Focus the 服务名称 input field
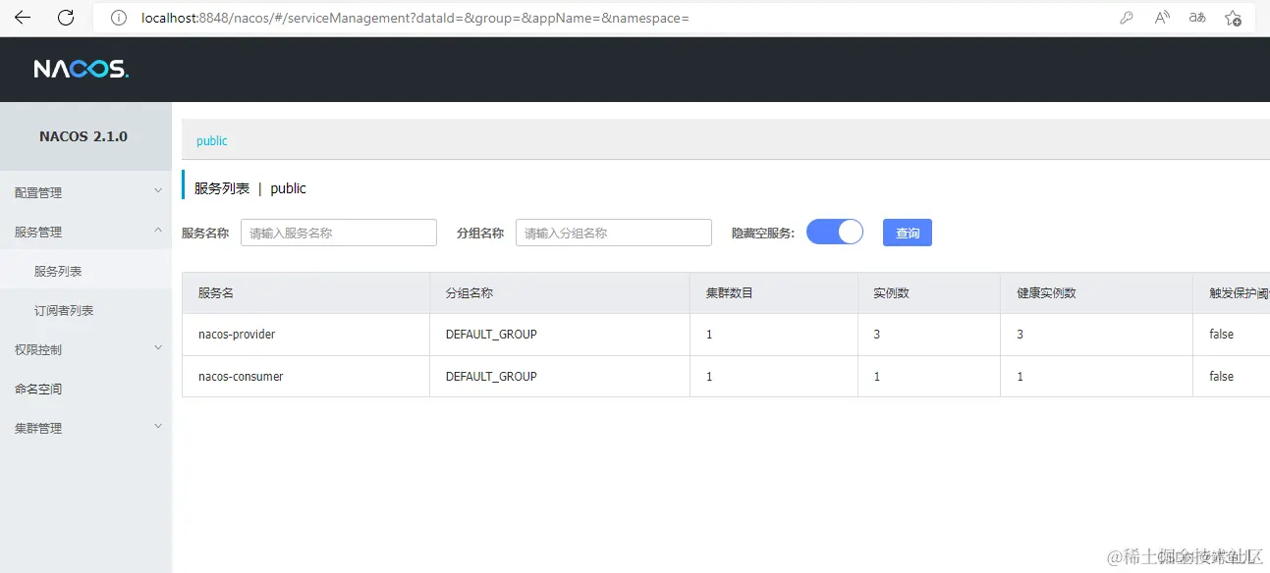 pyautogui.click(x=339, y=233)
